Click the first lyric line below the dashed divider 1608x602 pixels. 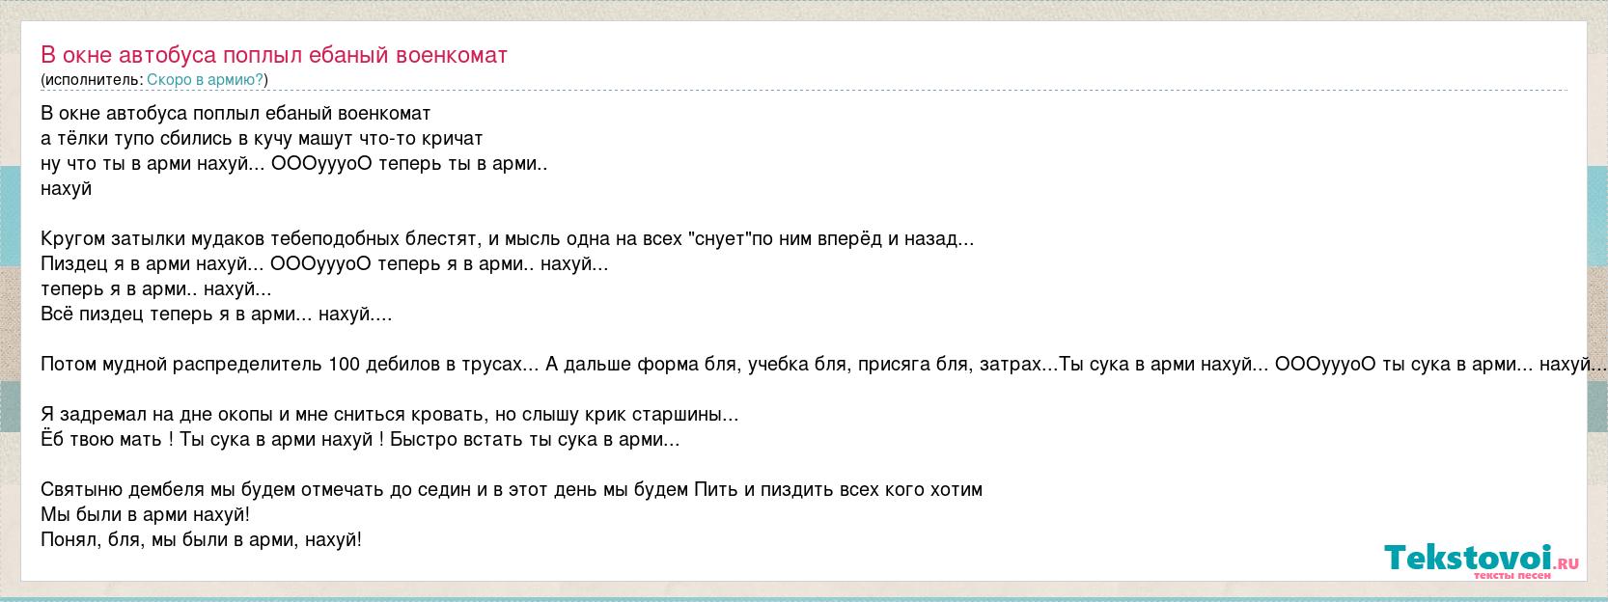coord(236,113)
